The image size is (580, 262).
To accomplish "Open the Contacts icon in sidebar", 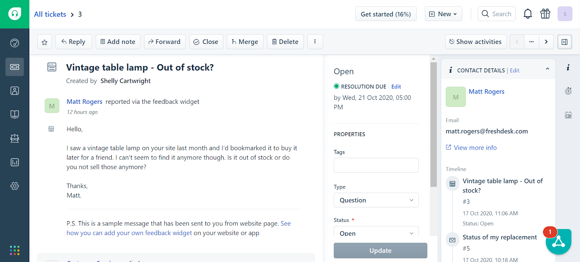I will click(14, 91).
